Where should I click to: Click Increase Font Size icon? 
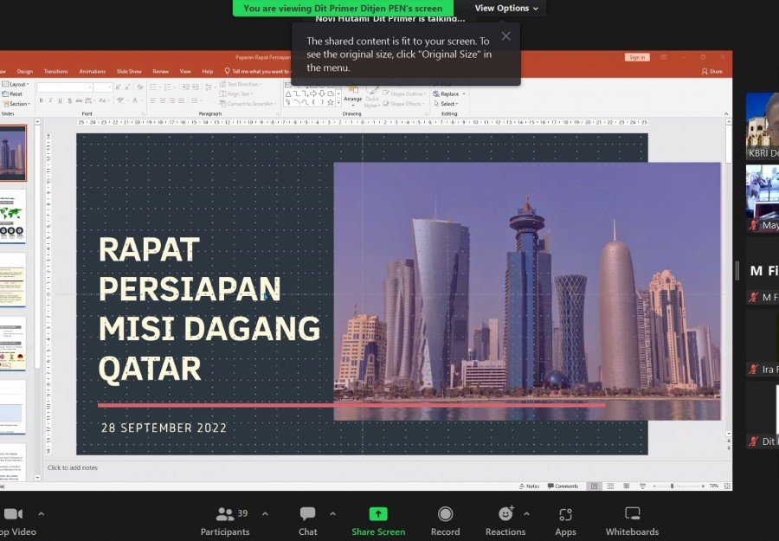[x=119, y=87]
